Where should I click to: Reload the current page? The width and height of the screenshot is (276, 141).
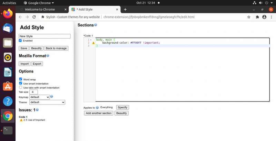pos(34,17)
